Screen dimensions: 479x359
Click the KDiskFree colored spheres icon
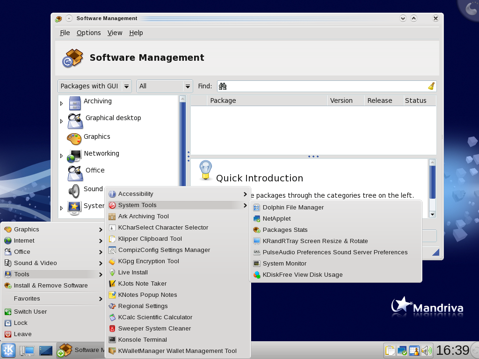pos(257,275)
